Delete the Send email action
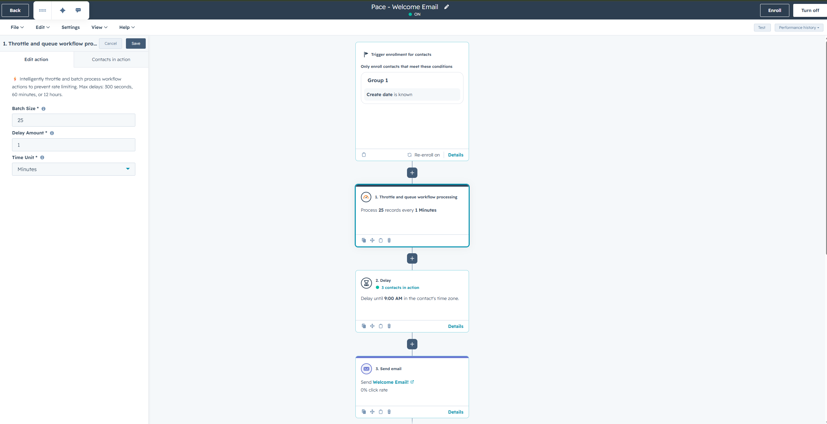 389,412
